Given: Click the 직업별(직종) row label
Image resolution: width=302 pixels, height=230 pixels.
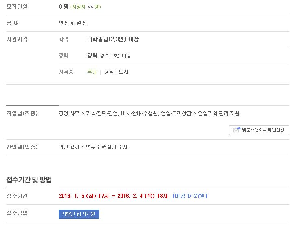Looking at the screenshot, I should pyautogui.click(x=22, y=113).
